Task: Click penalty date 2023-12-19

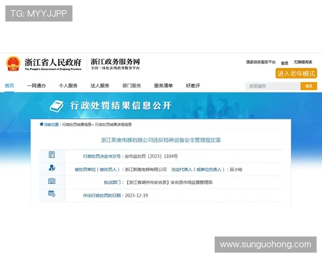Action: click(x=136, y=196)
